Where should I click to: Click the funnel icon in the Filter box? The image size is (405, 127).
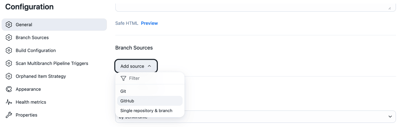click(123, 78)
